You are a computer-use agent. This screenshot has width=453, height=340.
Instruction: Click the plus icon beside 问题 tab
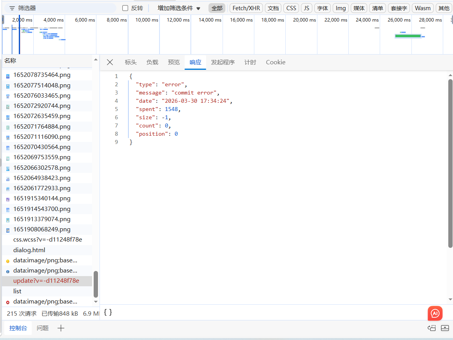coord(61,328)
